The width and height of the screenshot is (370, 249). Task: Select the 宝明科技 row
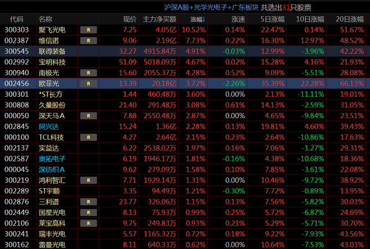point(51,61)
